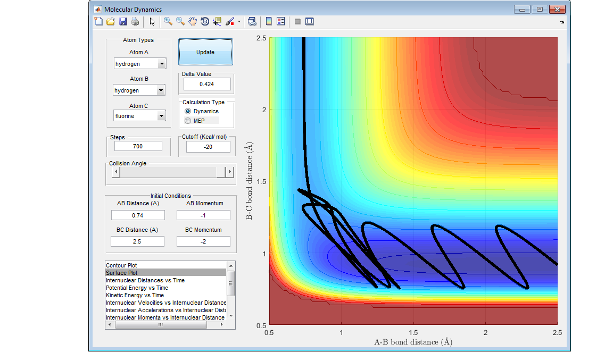The width and height of the screenshot is (613, 352).
Task: Click the Save Figure floppy icon
Action: click(123, 21)
